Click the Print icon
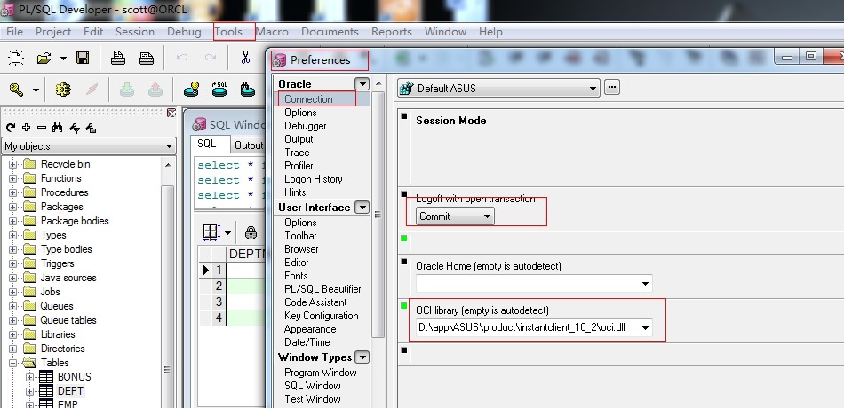This screenshot has height=408, width=844. (x=118, y=58)
